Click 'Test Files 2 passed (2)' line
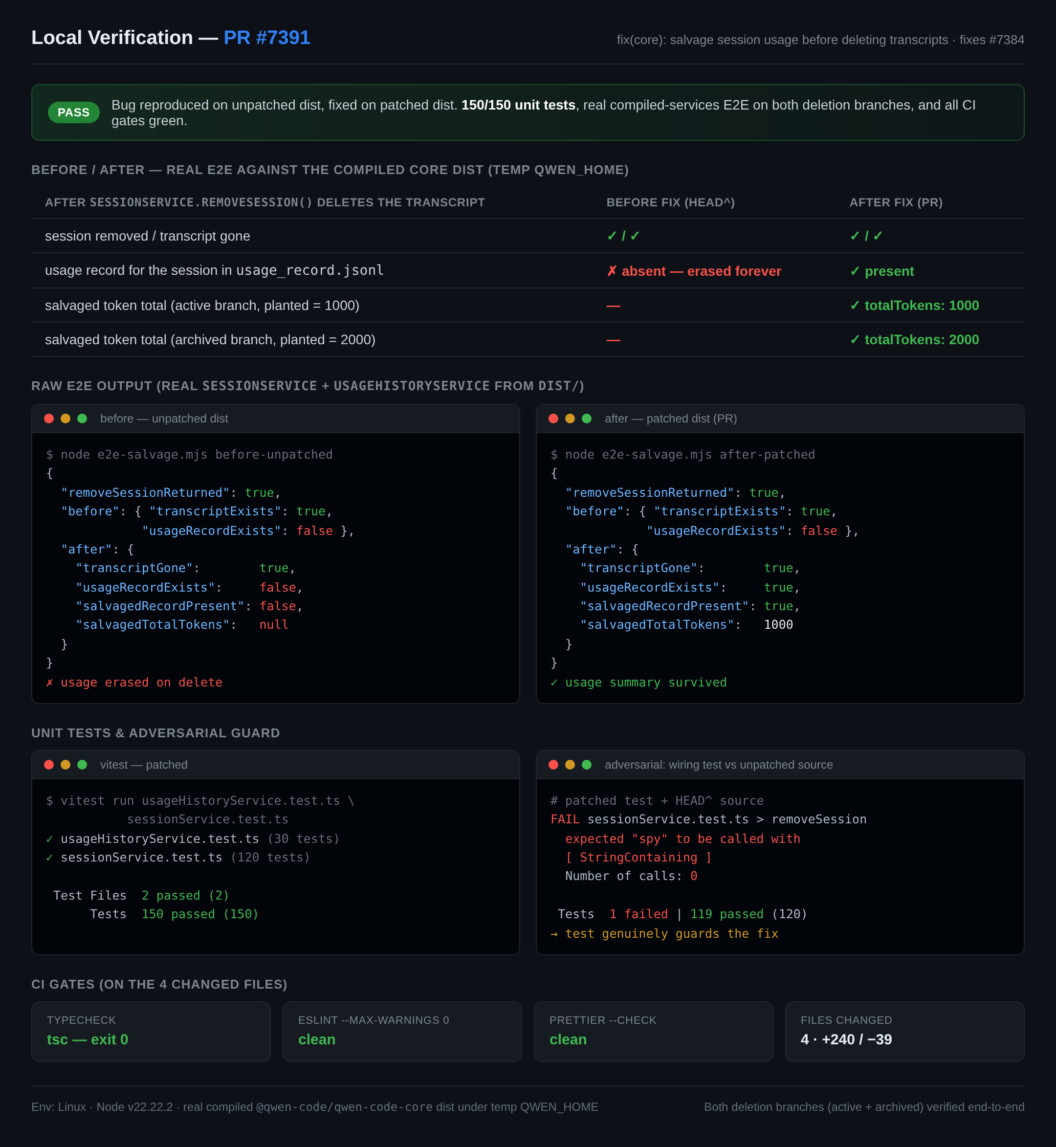1056x1147 pixels. [x=141, y=896]
